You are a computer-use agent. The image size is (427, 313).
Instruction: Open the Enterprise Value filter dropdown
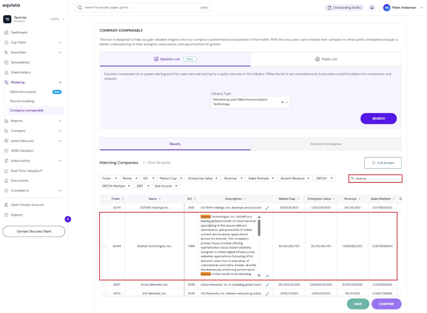(203, 179)
